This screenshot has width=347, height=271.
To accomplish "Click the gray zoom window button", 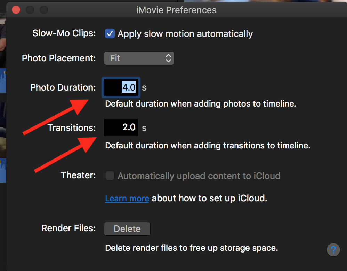I will pyautogui.click(x=44, y=10).
